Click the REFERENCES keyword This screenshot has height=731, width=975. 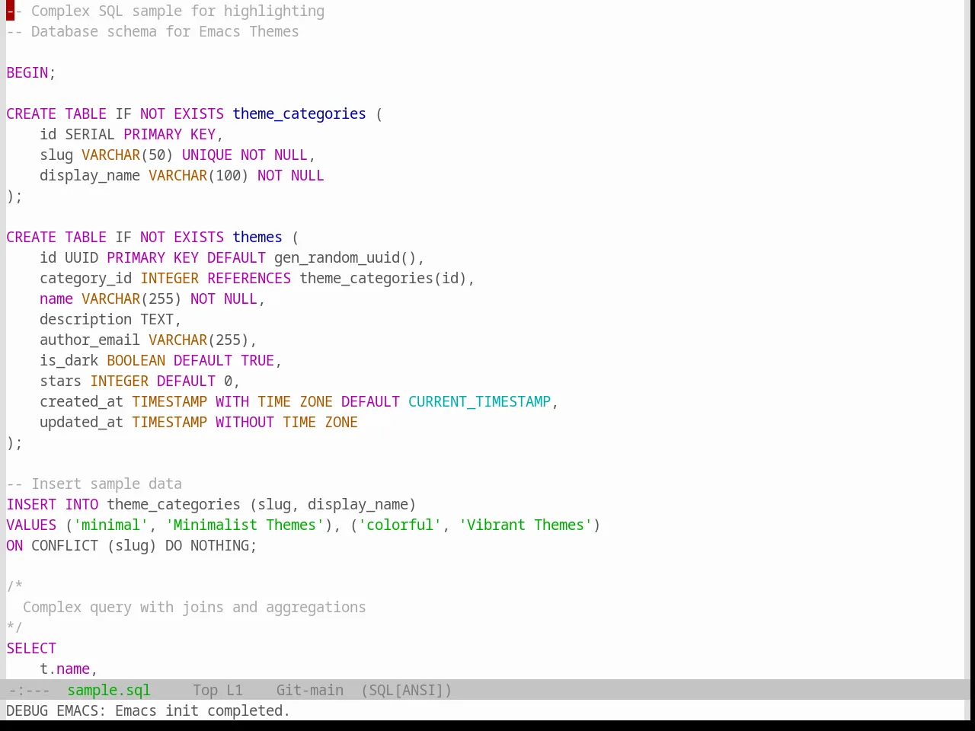pyautogui.click(x=249, y=278)
